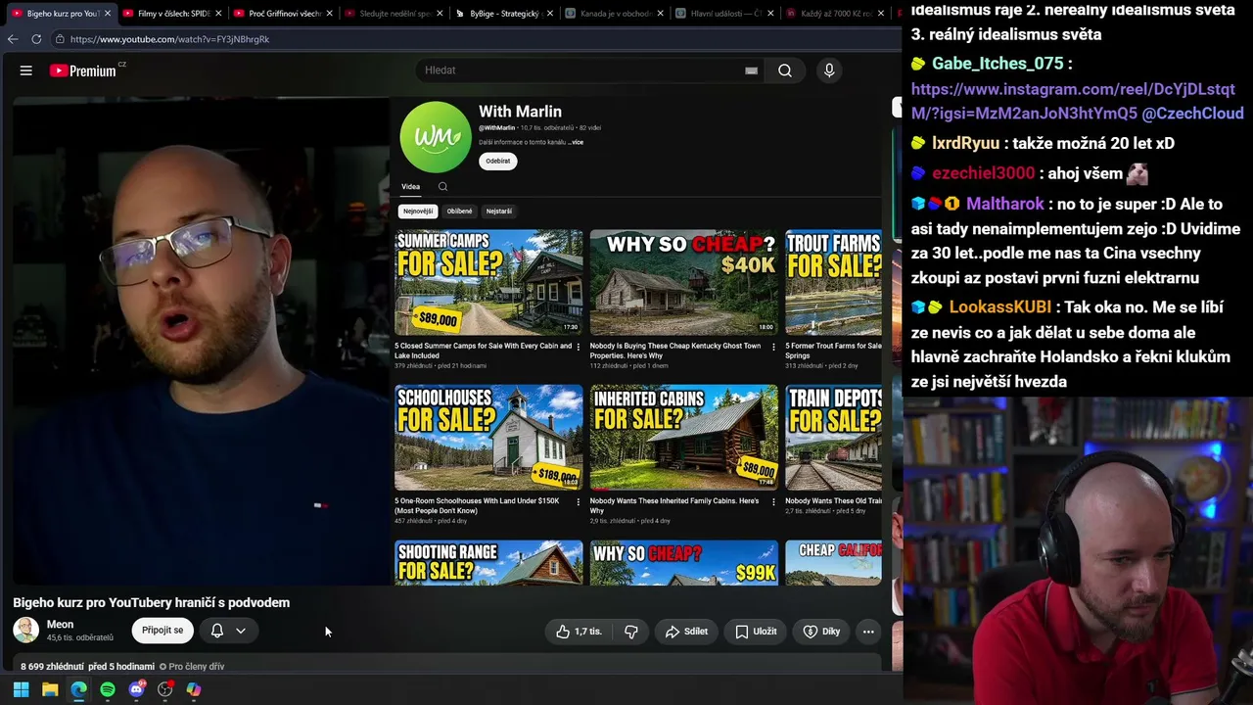Screen dimensions: 1253x705
Task: Switch to 'Kanada je v obchodní' tab
Action: pos(616,14)
